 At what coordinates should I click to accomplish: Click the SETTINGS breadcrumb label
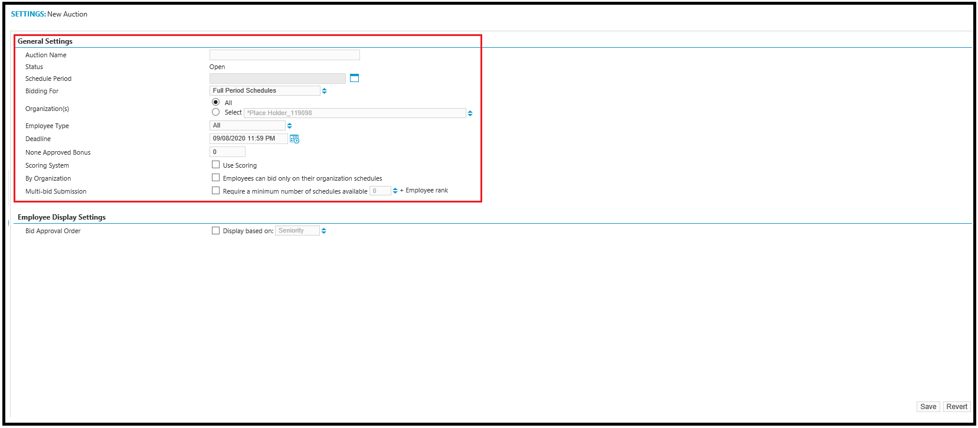[x=28, y=14]
